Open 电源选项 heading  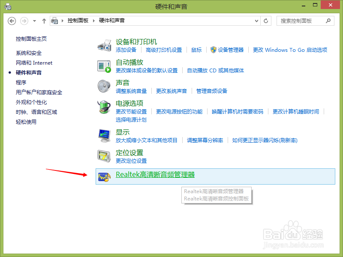[129, 103]
